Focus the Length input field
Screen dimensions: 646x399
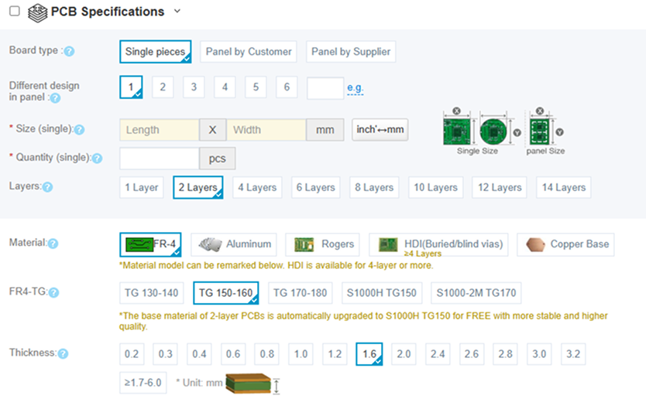(159, 130)
